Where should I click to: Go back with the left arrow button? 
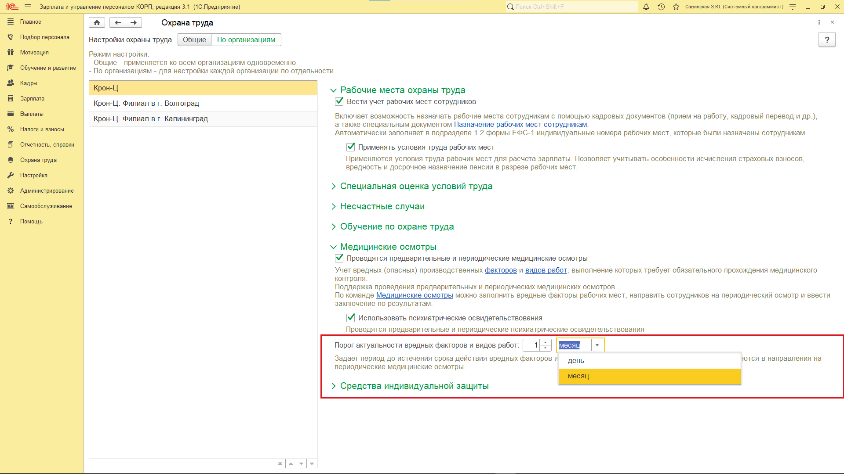point(117,22)
